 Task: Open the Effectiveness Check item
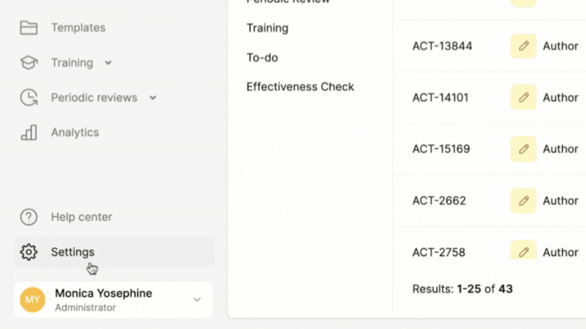click(x=300, y=86)
